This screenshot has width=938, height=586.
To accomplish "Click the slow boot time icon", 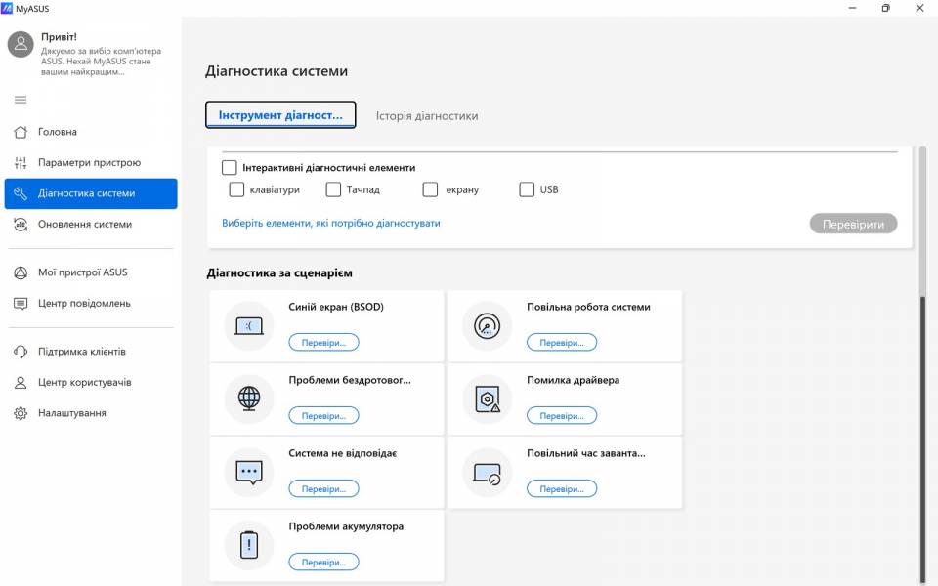I will (x=487, y=473).
